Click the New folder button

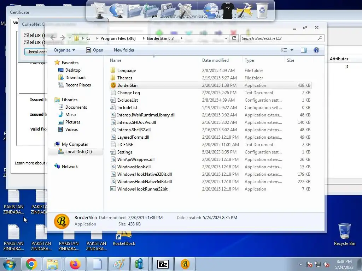point(124,50)
